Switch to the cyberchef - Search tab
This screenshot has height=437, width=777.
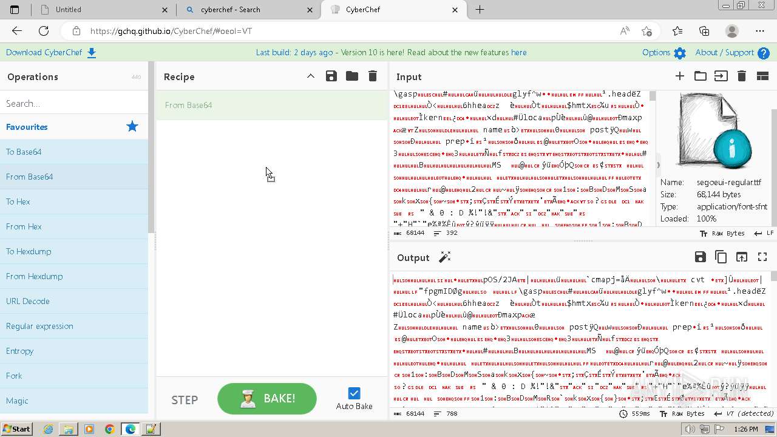(x=249, y=10)
